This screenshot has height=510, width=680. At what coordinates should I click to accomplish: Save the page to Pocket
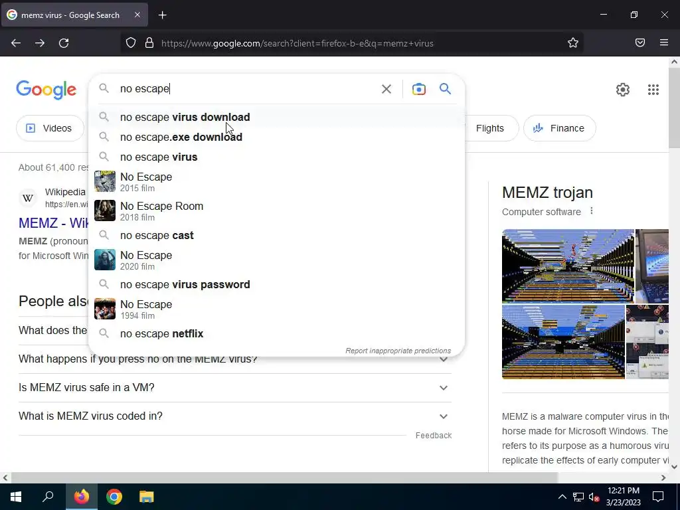click(x=640, y=42)
